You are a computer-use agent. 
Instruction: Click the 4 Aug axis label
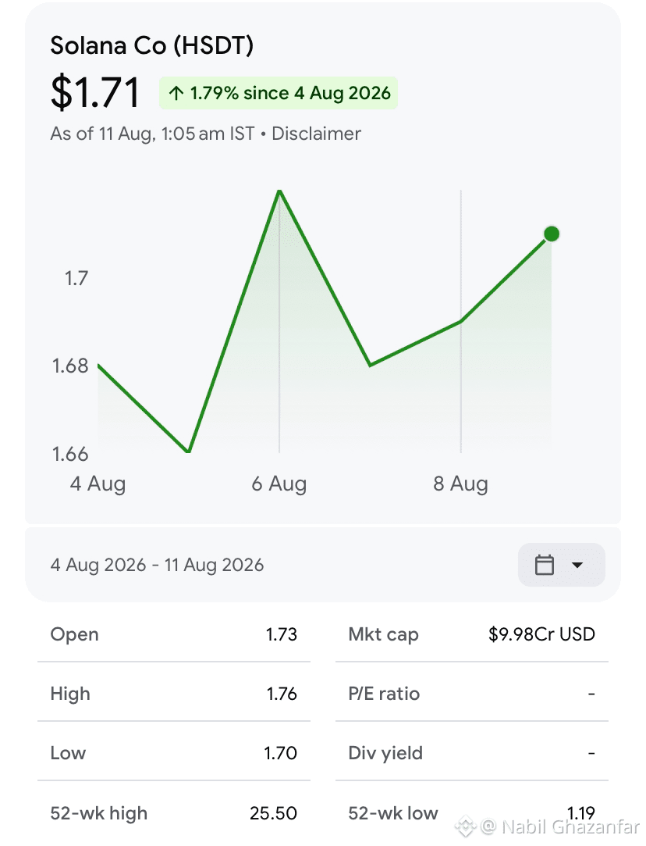tap(98, 484)
